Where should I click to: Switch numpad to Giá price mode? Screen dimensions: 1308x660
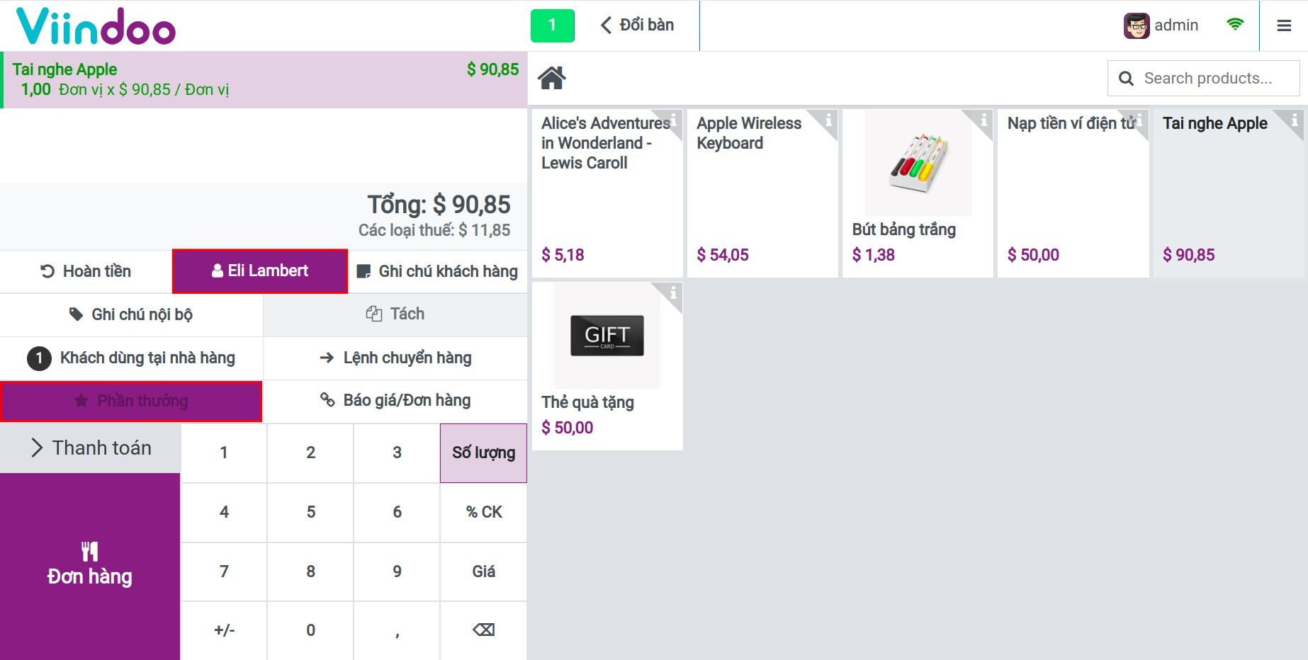pos(483,571)
